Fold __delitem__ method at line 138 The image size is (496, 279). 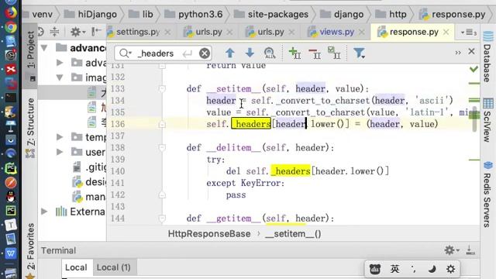coord(162,148)
